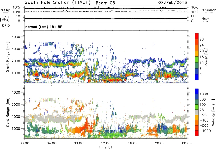
Task: Click the red bottom Velocity colorbar segment
Action: [x=197, y=133]
